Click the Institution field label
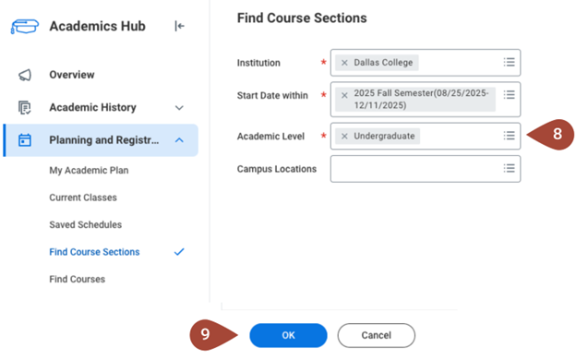Viewport: 576px width, 360px height. [x=258, y=63]
